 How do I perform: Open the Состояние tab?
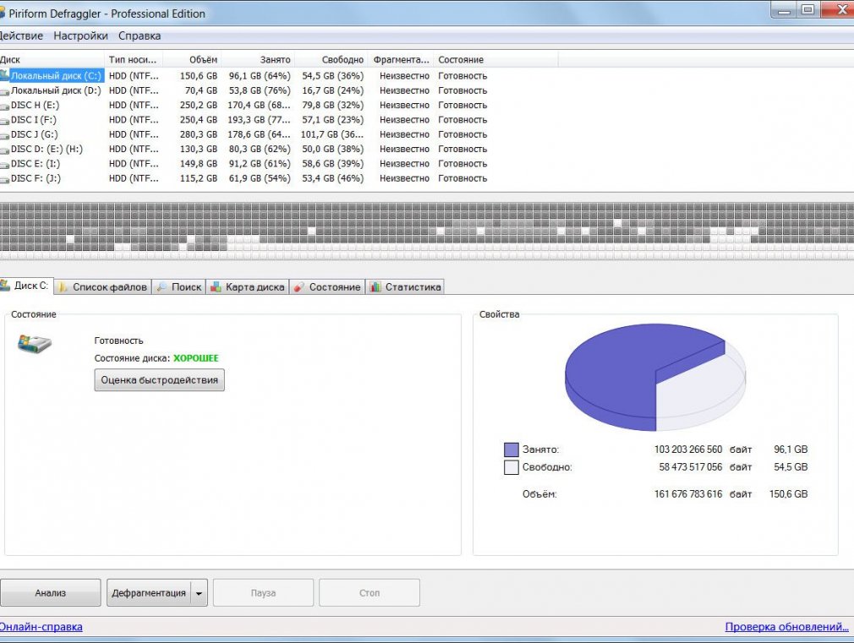(x=327, y=287)
